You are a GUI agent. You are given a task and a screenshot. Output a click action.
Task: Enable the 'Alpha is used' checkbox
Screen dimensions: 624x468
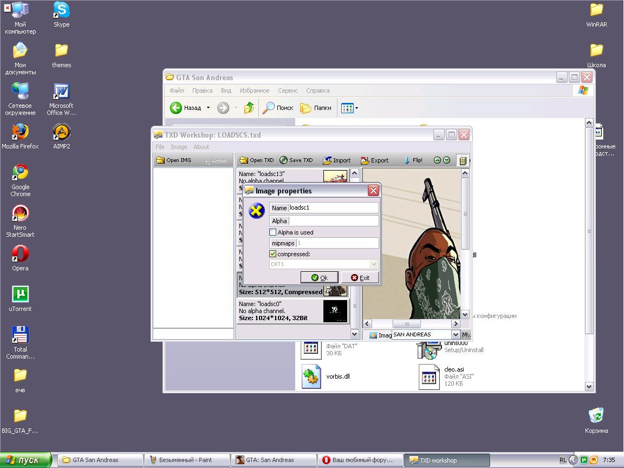point(273,232)
